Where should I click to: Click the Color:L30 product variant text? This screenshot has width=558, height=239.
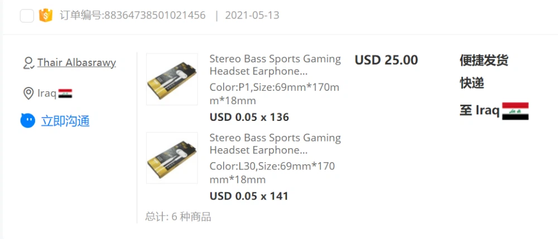(x=272, y=173)
